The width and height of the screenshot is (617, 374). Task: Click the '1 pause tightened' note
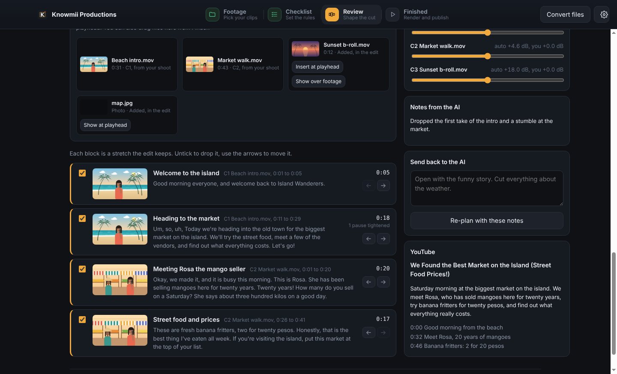[x=369, y=225]
